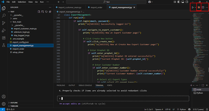Switch to import_order editor tab
This screenshot has height=111, width=209.
[x=96, y=7]
